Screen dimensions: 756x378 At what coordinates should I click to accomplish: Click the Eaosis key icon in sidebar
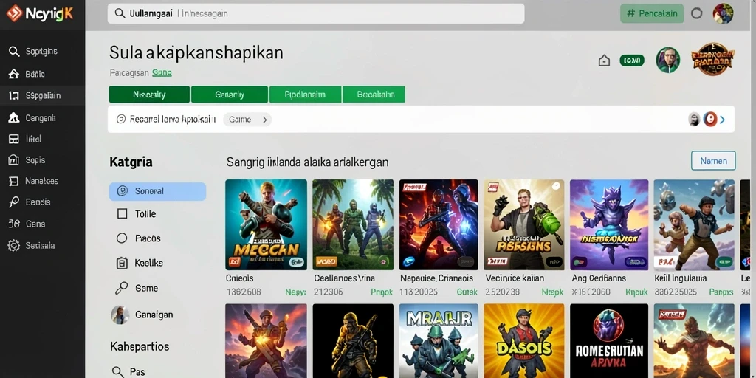click(x=14, y=202)
